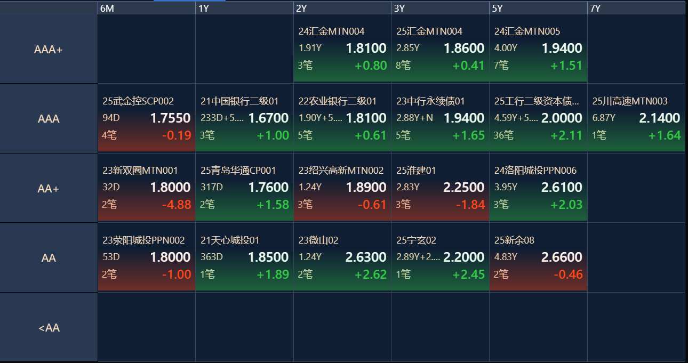Open the 23荥阳城投PPN002 bond card
This screenshot has width=688, height=363.
pos(147,257)
